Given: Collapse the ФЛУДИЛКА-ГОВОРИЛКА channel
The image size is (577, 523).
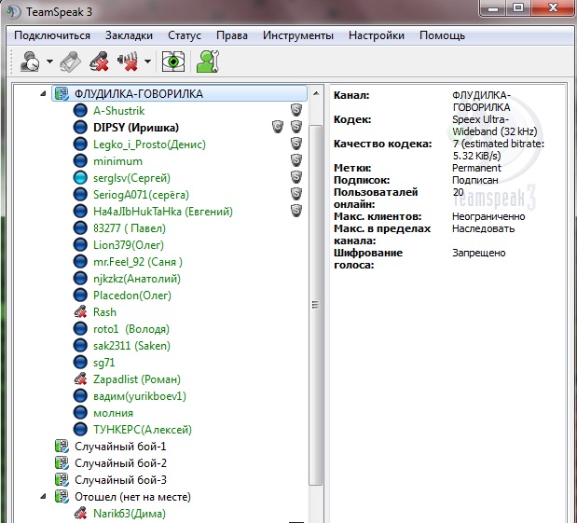Looking at the screenshot, I should [x=43, y=93].
